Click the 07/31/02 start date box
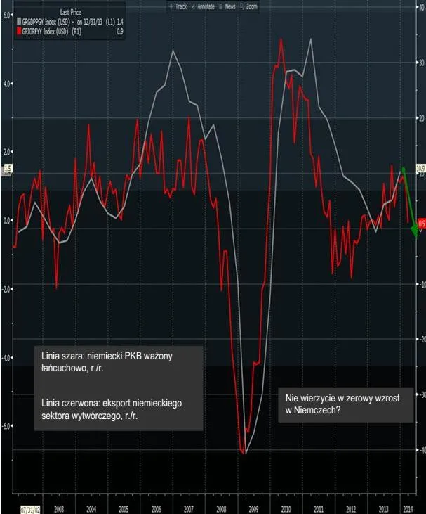The image size is (426, 514). pos(31,509)
